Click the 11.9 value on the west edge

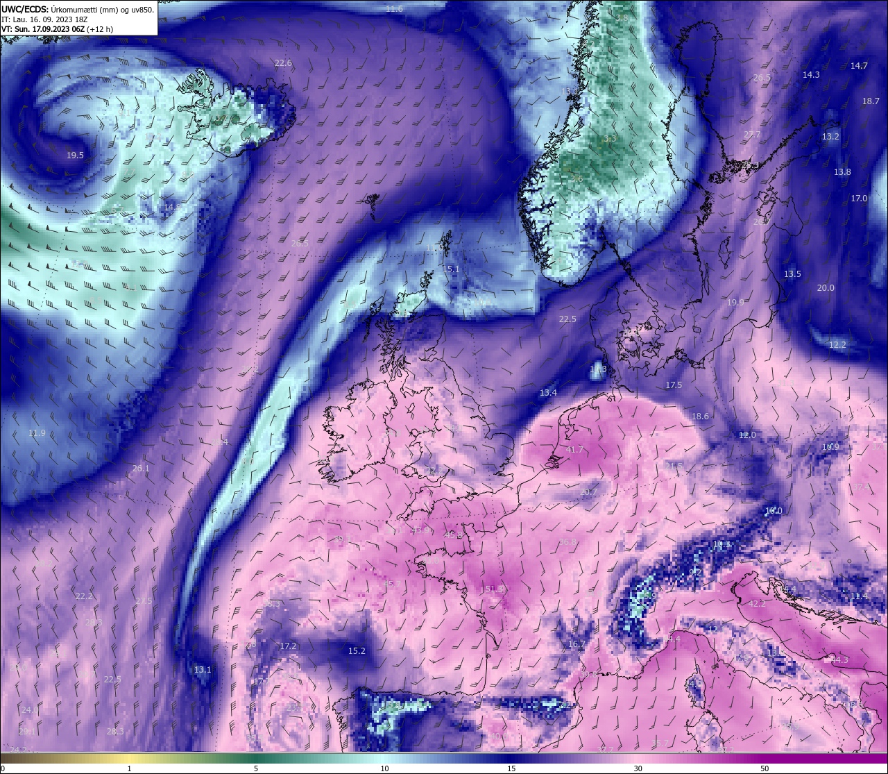[x=37, y=433]
